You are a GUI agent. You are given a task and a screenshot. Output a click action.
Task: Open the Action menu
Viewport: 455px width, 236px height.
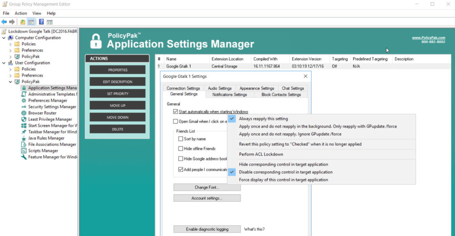(x=20, y=13)
